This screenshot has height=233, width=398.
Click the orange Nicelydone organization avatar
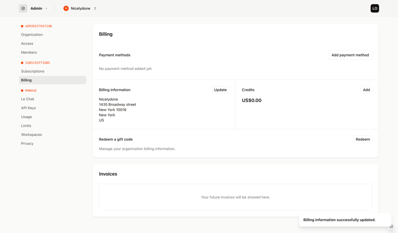[x=66, y=8]
